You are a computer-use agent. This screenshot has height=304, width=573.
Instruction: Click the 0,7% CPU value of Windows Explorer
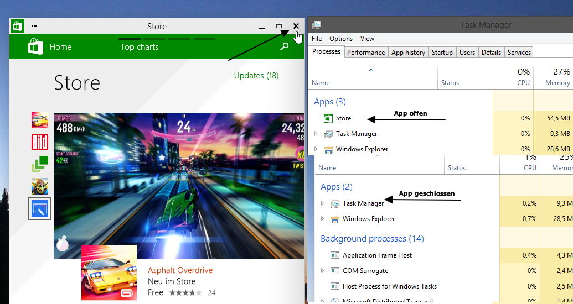[529, 219]
